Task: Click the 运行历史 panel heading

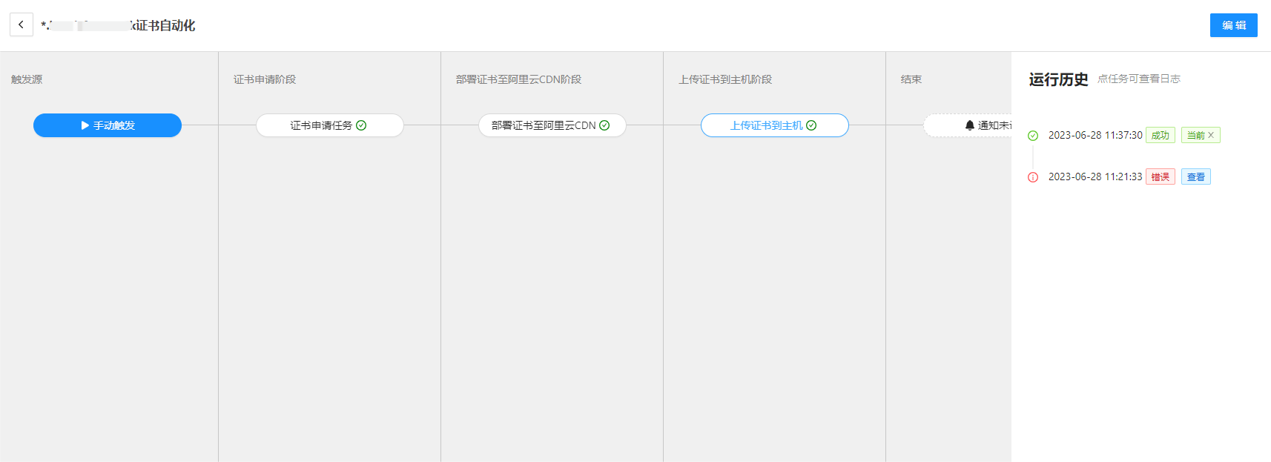Action: coord(1058,79)
